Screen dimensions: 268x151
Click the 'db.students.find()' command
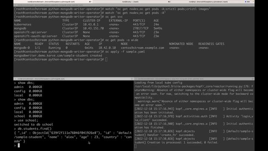pos(34,129)
